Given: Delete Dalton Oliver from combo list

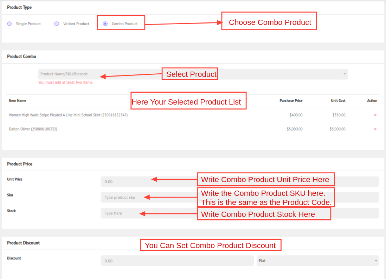Looking at the screenshot, I should [x=375, y=129].
